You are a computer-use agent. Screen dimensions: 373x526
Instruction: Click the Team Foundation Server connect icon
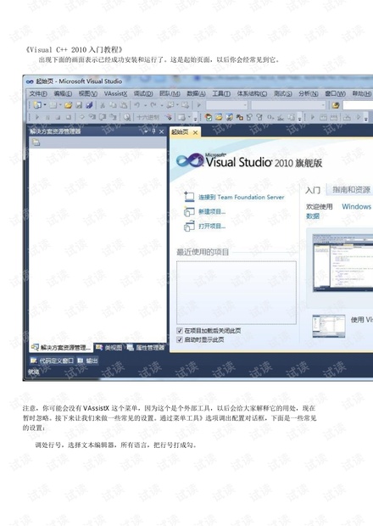coord(189,197)
